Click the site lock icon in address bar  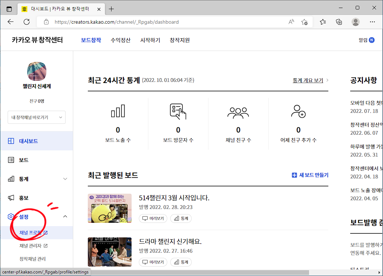[46, 22]
